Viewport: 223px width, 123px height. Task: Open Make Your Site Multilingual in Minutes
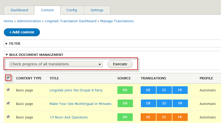[80, 104]
